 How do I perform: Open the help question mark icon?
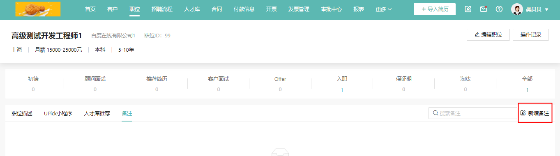[499, 9]
